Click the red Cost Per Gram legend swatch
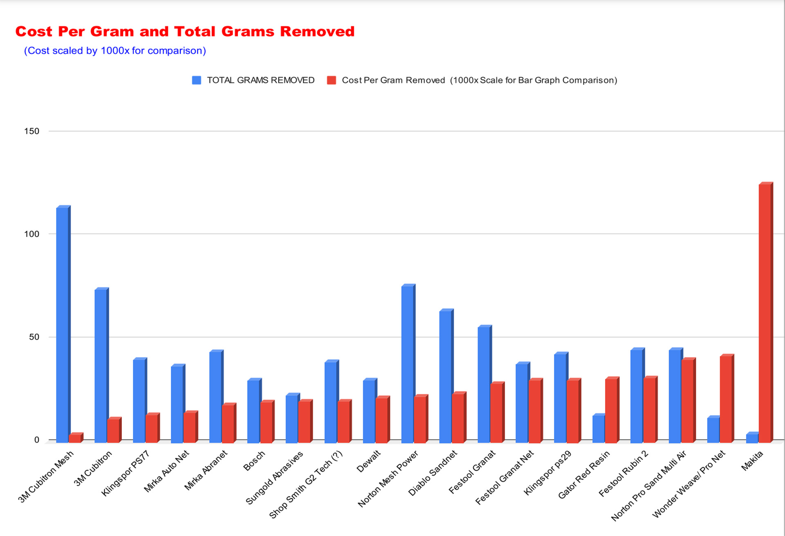The height and width of the screenshot is (536, 785). pos(332,80)
